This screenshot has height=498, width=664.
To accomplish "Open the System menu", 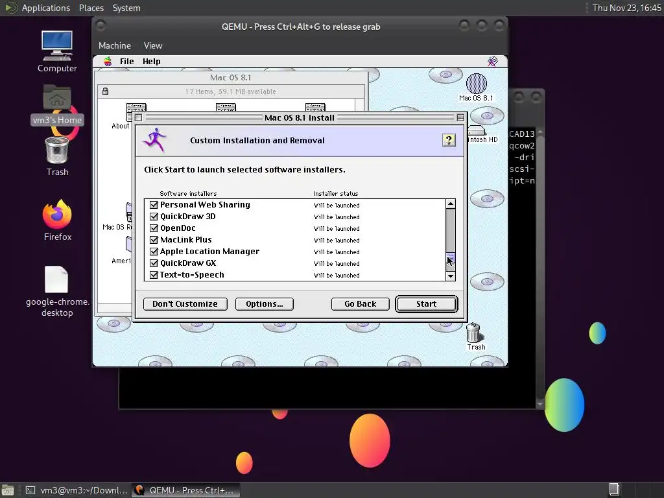I will click(126, 8).
